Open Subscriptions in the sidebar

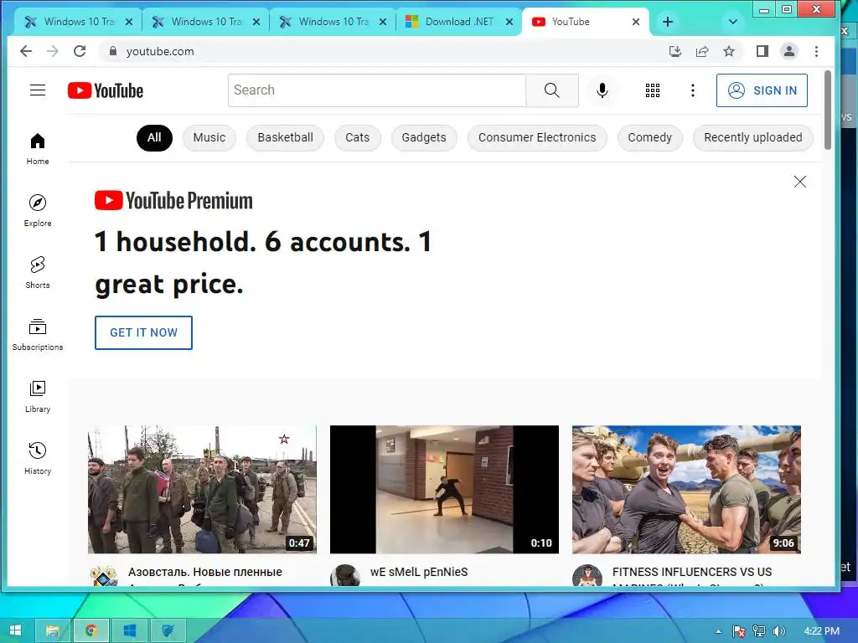(38, 335)
